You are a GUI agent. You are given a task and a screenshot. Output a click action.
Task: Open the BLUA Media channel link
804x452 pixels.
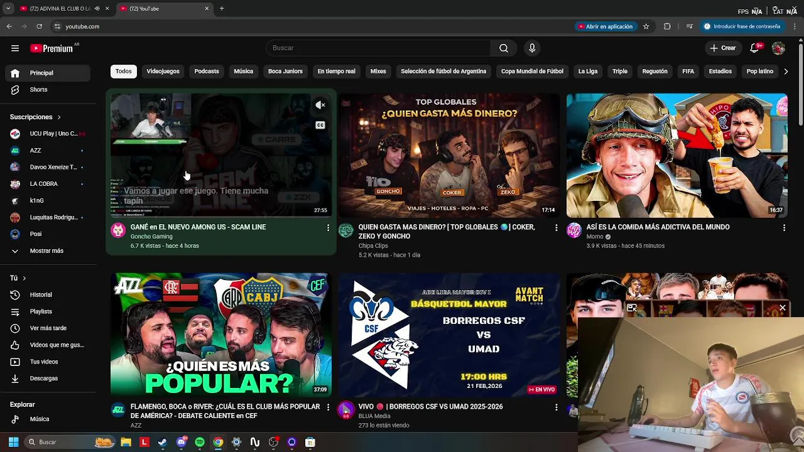pos(374,416)
